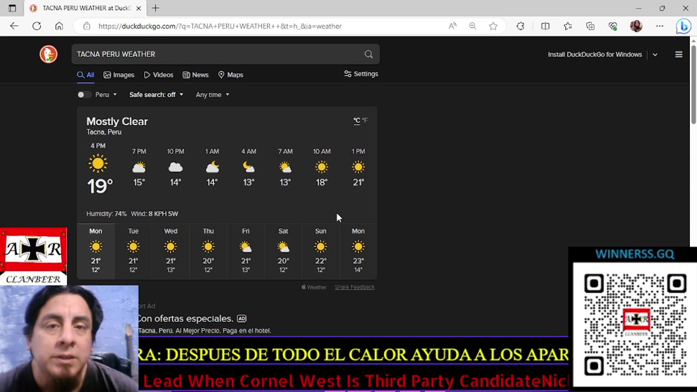
Task: Click Share Feedback link
Action: [354, 287]
